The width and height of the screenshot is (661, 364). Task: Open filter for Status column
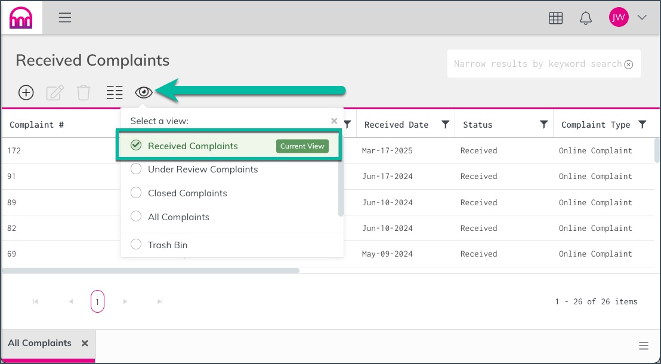[x=544, y=125]
